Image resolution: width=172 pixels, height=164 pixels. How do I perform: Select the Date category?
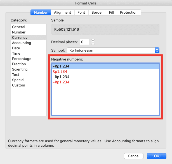[29, 48]
